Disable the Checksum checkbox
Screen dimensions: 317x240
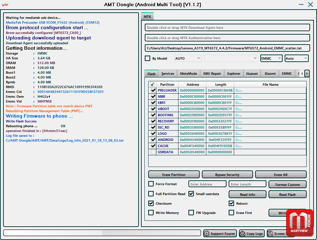pos(151,203)
